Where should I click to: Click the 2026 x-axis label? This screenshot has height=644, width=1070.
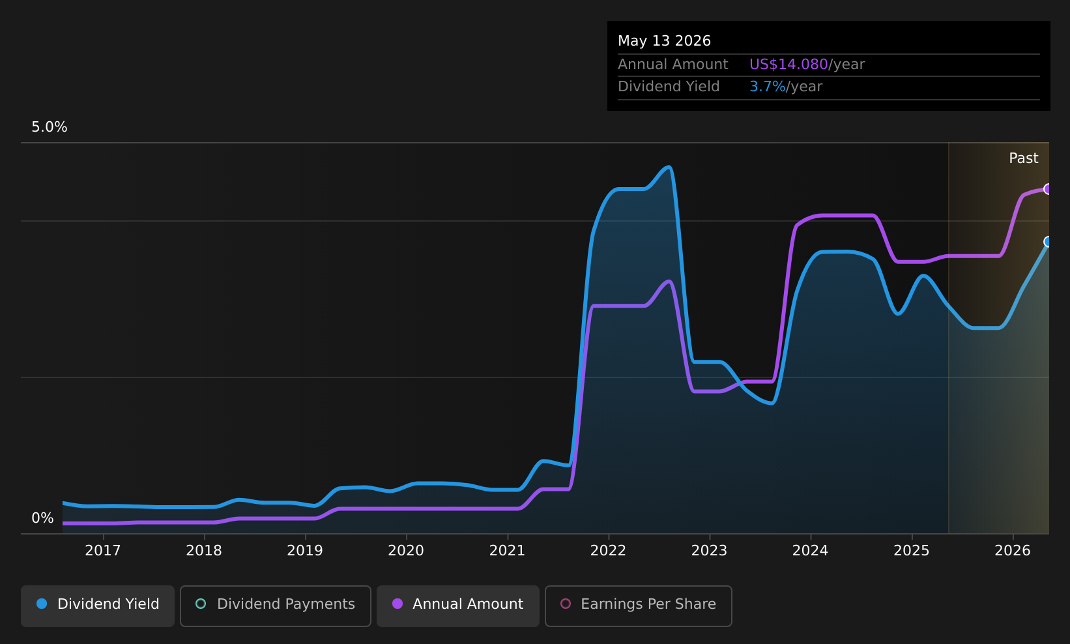(x=1013, y=551)
